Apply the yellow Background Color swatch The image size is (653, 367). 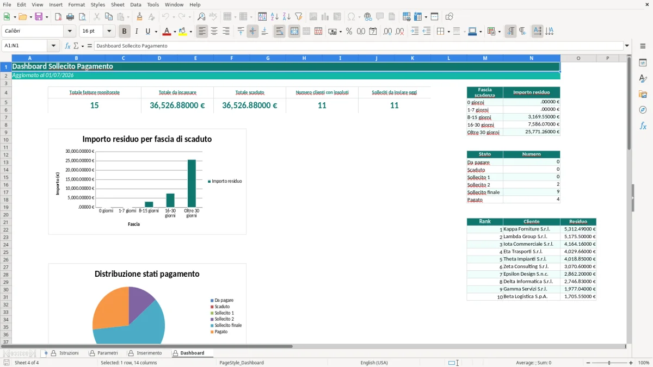coord(183,32)
